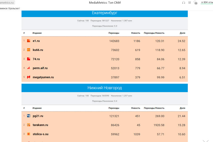
Task: Open the megatyumen.ru link
Action: [43, 77]
